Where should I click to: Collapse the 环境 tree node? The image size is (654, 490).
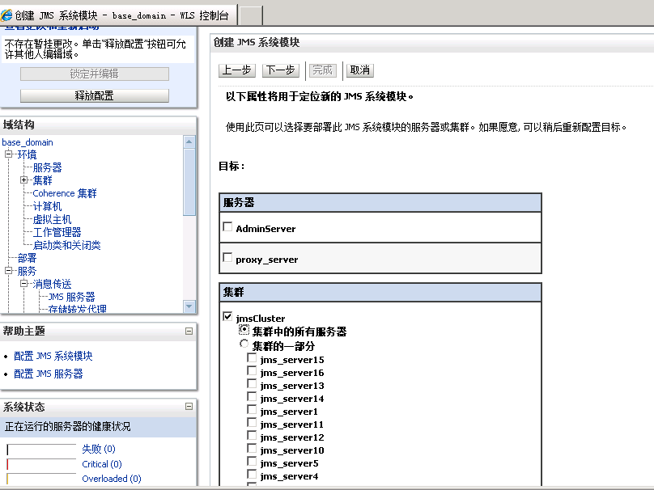point(8,154)
